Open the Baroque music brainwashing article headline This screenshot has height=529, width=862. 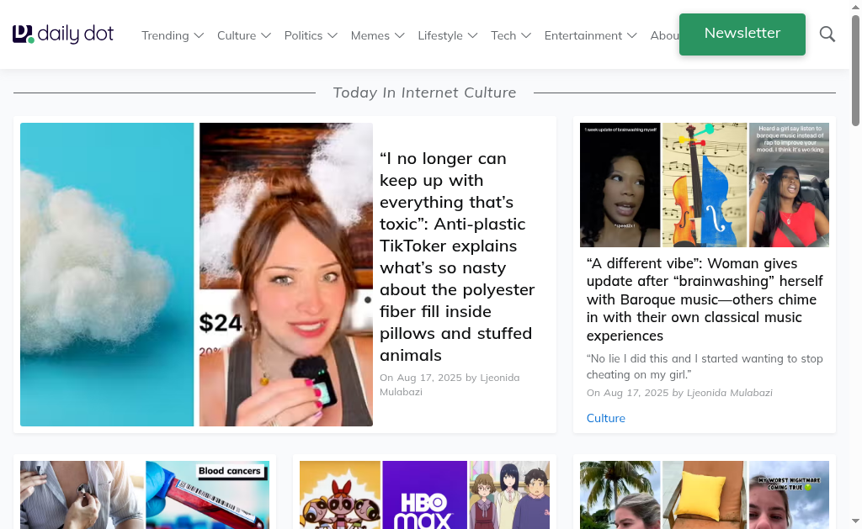click(x=705, y=299)
